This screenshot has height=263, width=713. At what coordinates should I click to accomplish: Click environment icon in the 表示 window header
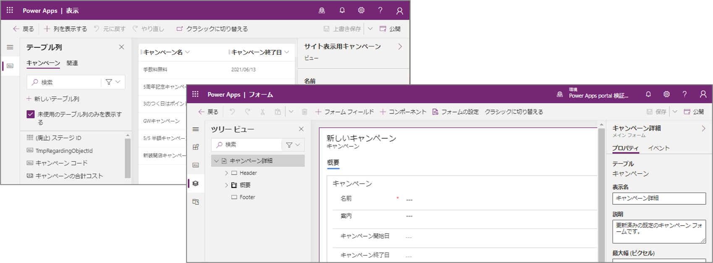pos(322,10)
